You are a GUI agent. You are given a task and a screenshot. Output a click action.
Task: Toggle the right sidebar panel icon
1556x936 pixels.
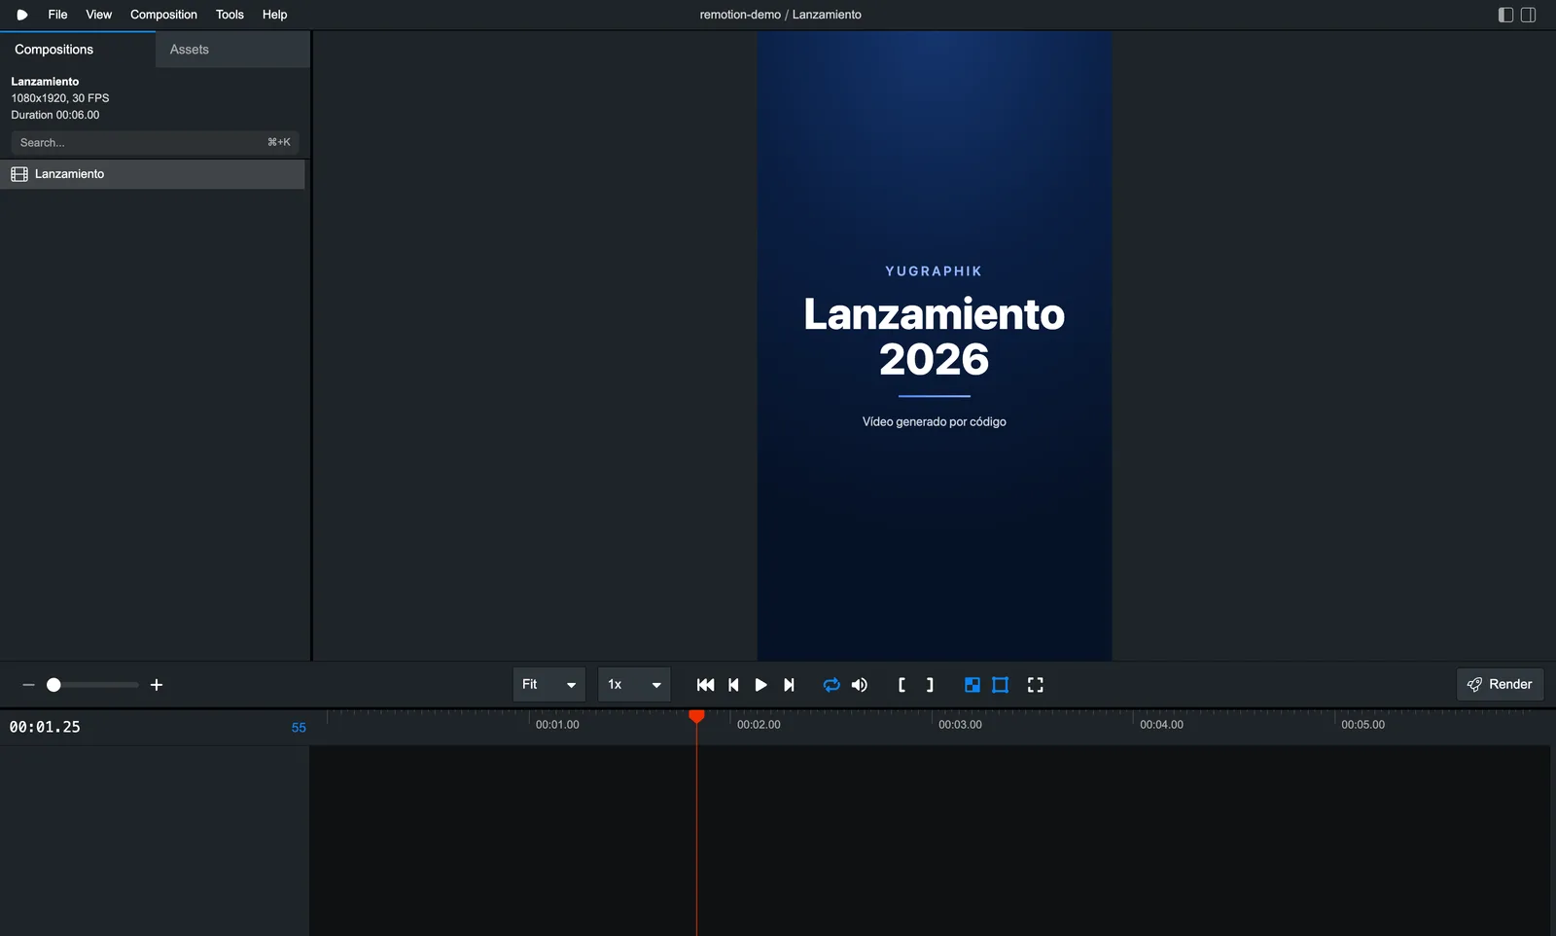pos(1528,15)
